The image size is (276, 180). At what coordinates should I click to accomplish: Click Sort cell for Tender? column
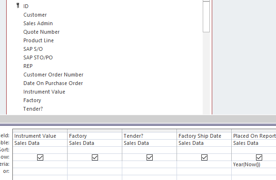point(149,150)
